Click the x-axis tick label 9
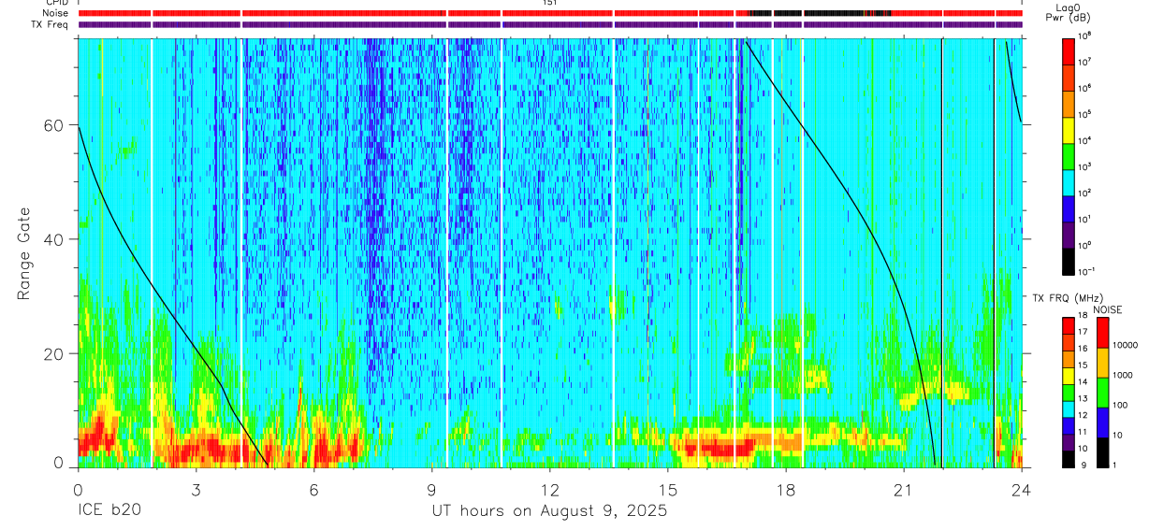1149x530 pixels. click(x=431, y=490)
